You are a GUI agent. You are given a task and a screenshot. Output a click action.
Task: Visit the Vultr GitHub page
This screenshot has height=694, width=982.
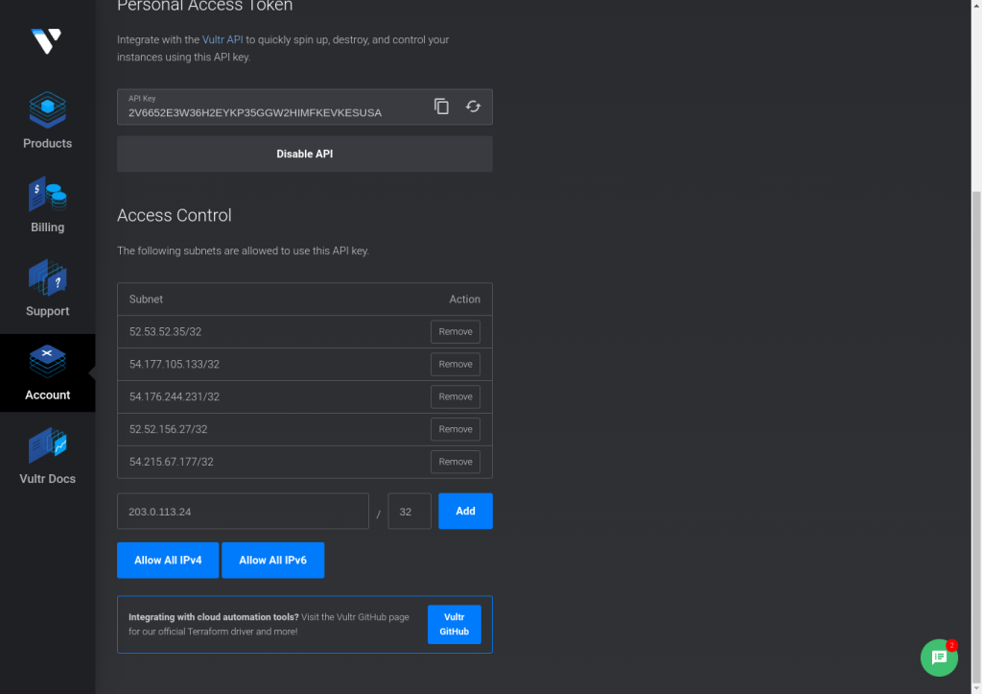454,625
